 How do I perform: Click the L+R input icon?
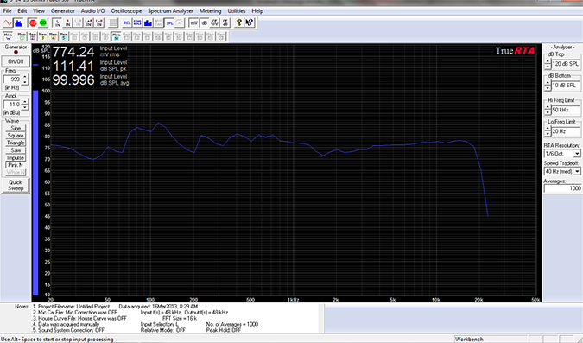click(88, 22)
